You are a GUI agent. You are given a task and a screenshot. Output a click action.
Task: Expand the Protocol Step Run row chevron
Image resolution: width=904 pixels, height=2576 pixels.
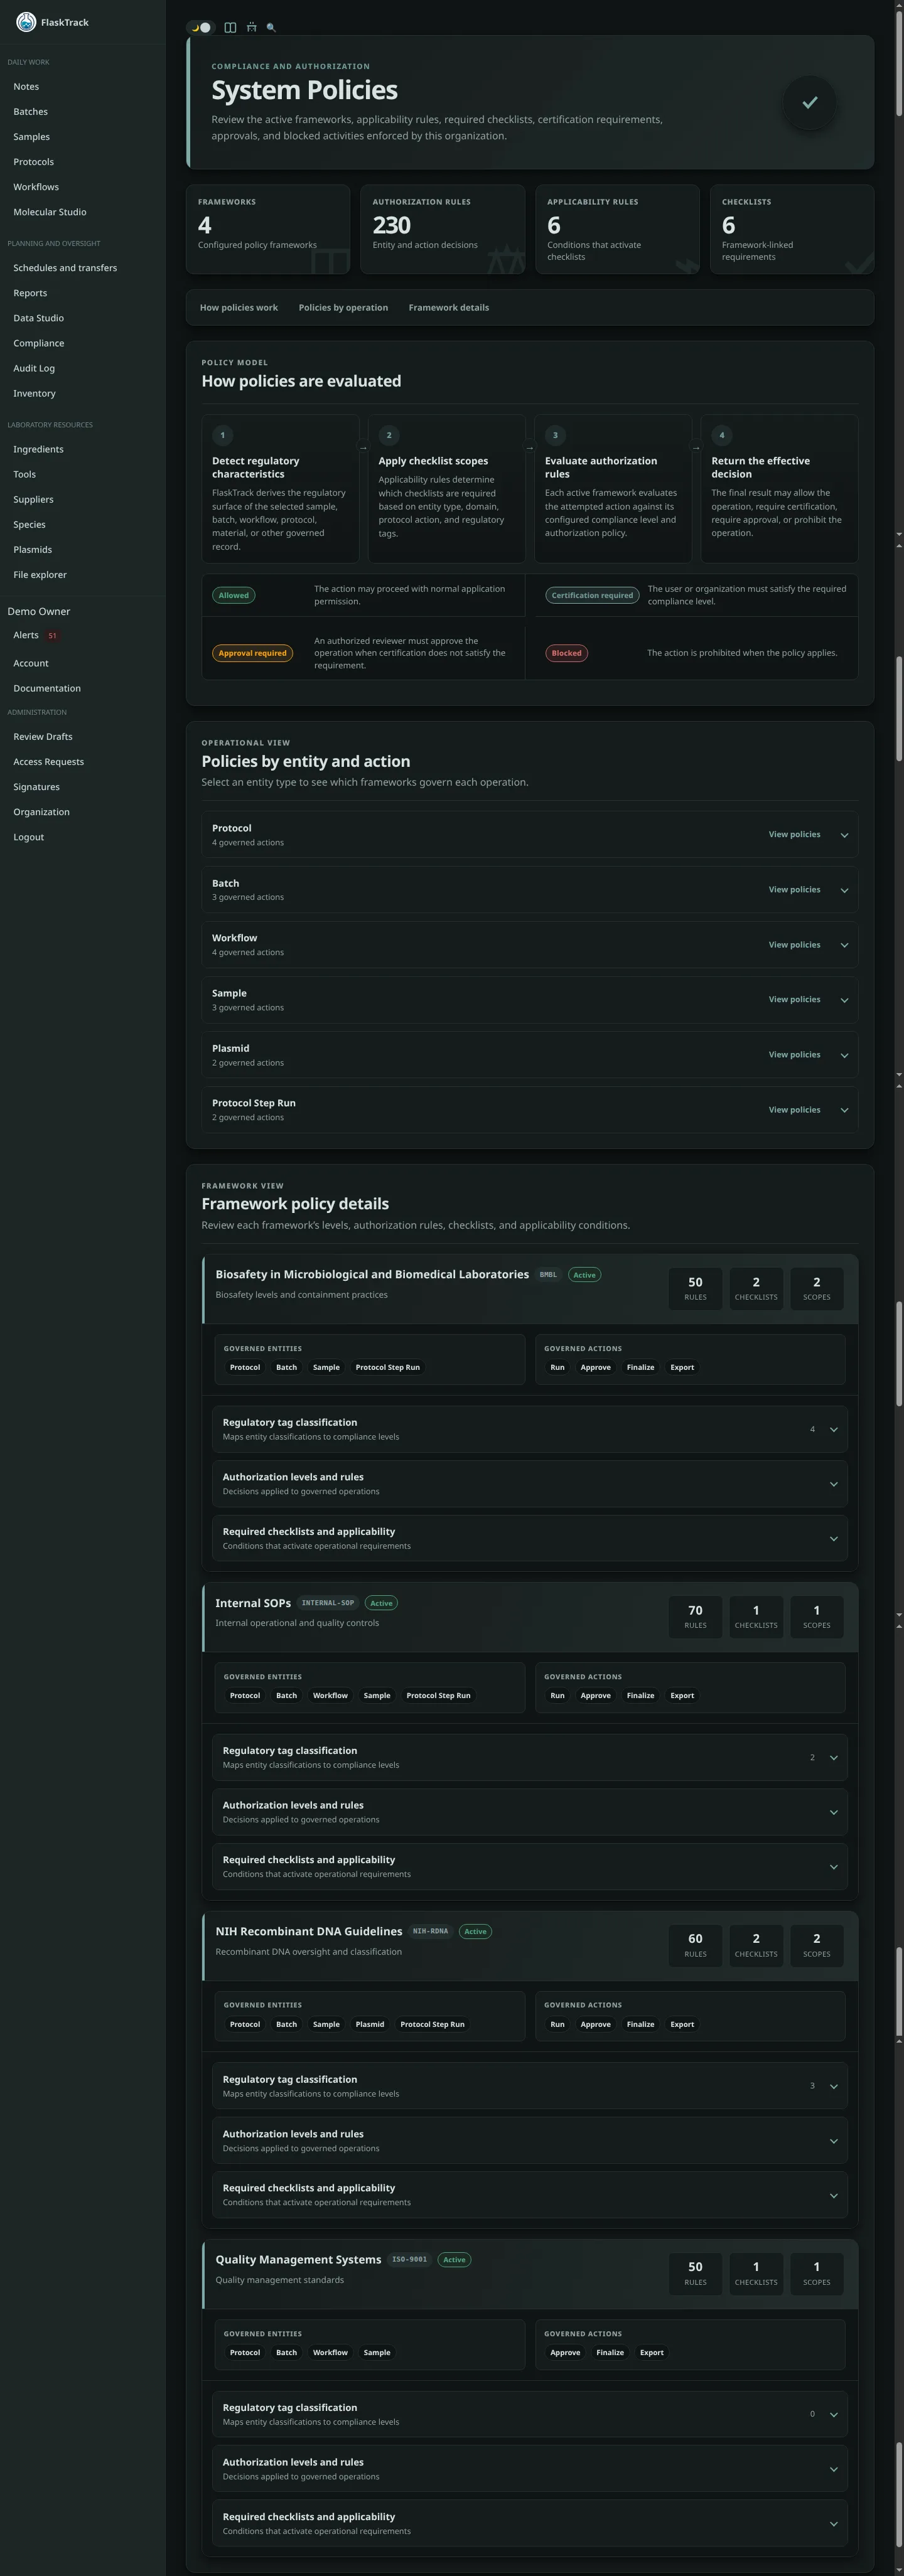pos(844,1111)
